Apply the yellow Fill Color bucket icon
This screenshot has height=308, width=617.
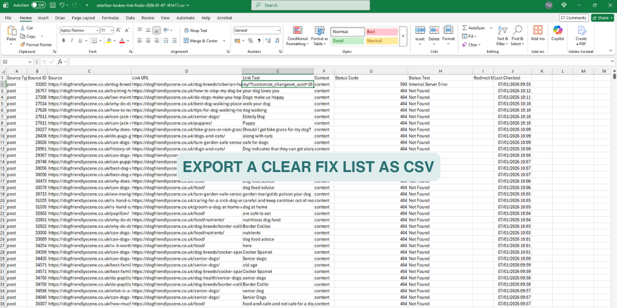[x=108, y=41]
